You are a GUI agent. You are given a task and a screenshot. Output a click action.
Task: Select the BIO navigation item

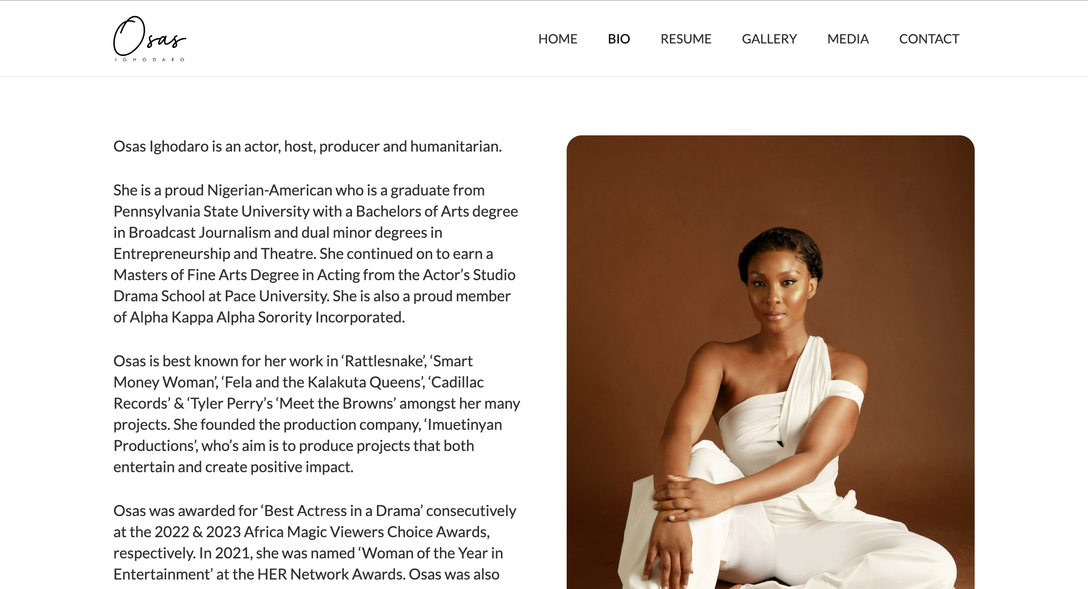[619, 39]
